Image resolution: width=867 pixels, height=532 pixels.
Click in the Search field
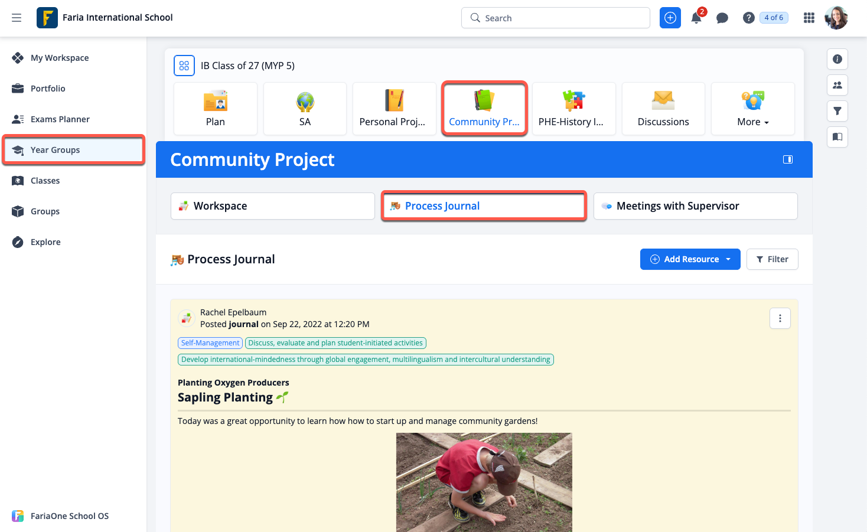pyautogui.click(x=555, y=18)
